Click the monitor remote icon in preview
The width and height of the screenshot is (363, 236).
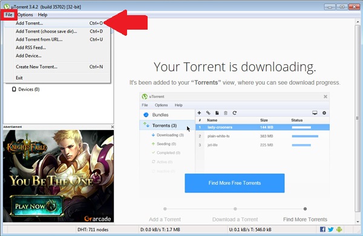tap(315, 113)
